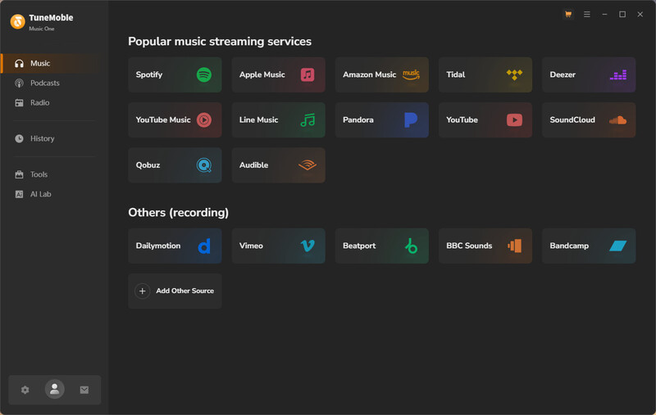Open the hamburger menu in title bar
The image size is (656, 415).
tap(586, 15)
